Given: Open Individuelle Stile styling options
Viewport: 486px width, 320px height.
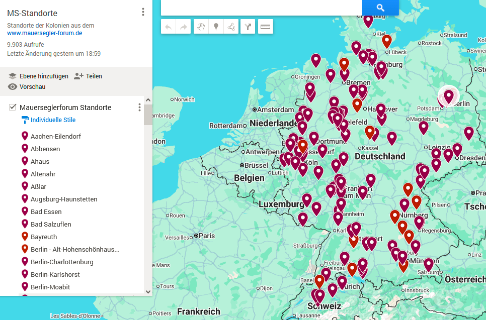Looking at the screenshot, I should (x=53, y=120).
